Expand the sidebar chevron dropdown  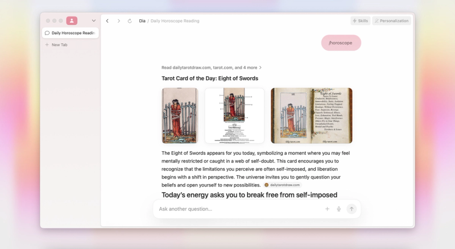[94, 20]
